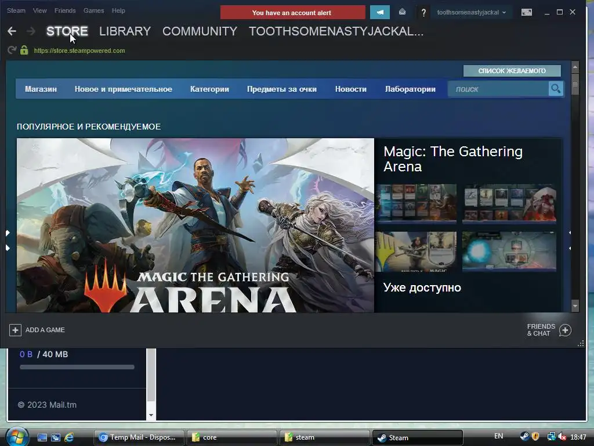Switch to the steam folder taskbar button
The width and height of the screenshot is (594, 446).
(x=324, y=437)
